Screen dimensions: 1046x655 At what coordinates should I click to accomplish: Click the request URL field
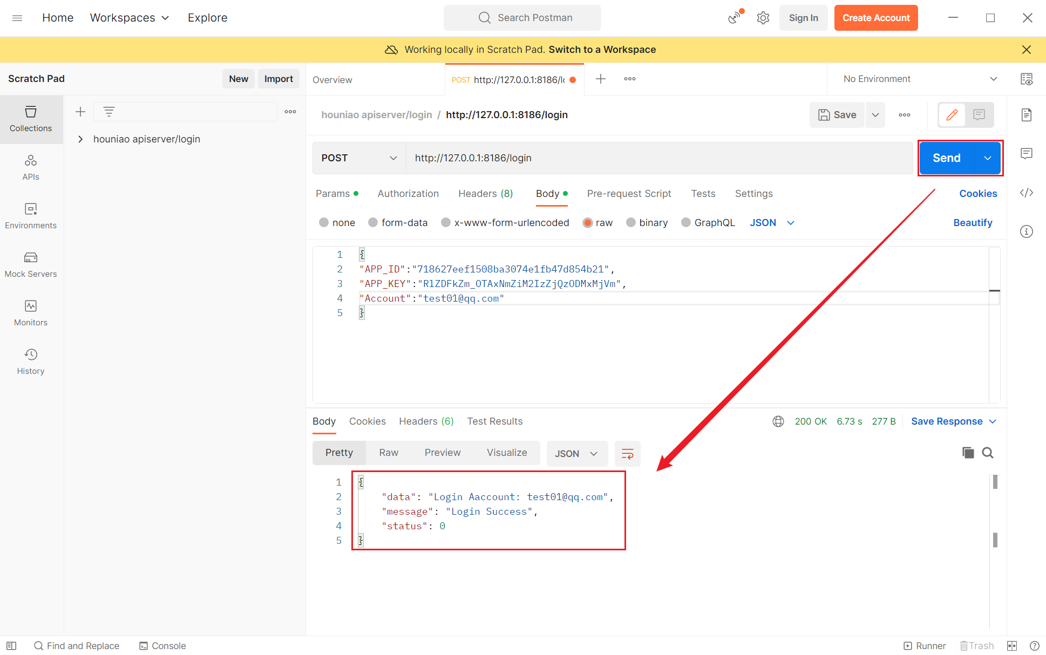pos(659,158)
